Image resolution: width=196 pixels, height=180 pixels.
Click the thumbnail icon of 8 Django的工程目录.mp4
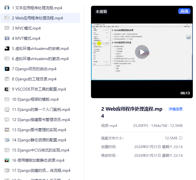click(x=7, y=79)
